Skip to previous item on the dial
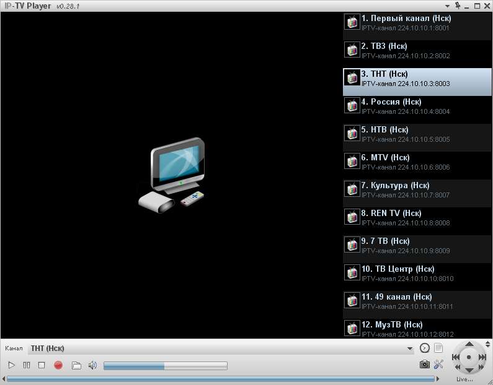This screenshot has width=493, height=385. pos(456,357)
